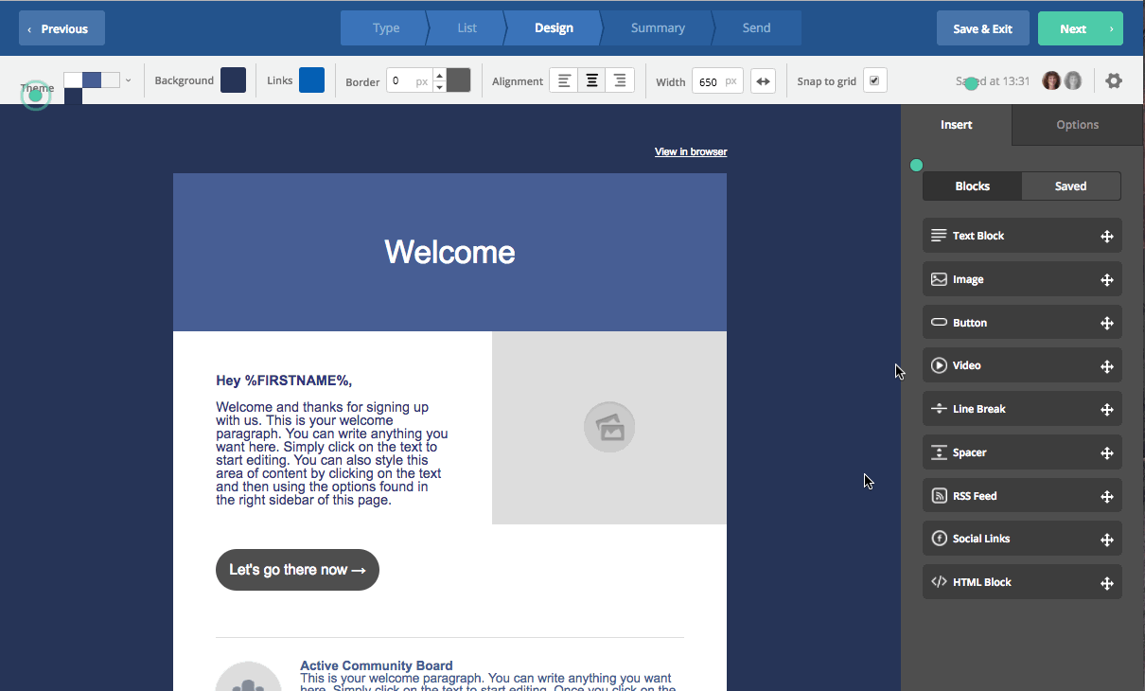
Task: Select center alignment icon
Action: click(x=592, y=81)
